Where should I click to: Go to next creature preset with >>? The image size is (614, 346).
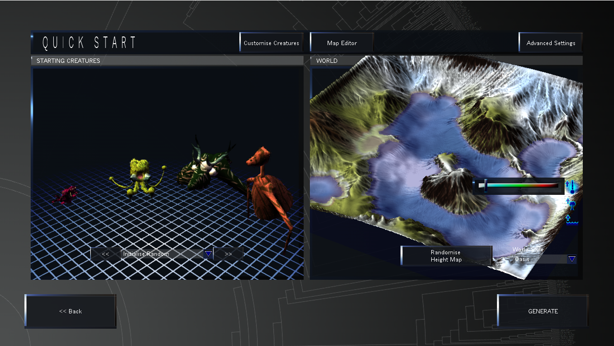[x=228, y=254]
